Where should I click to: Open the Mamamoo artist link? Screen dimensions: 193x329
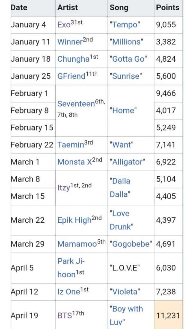point(77,244)
